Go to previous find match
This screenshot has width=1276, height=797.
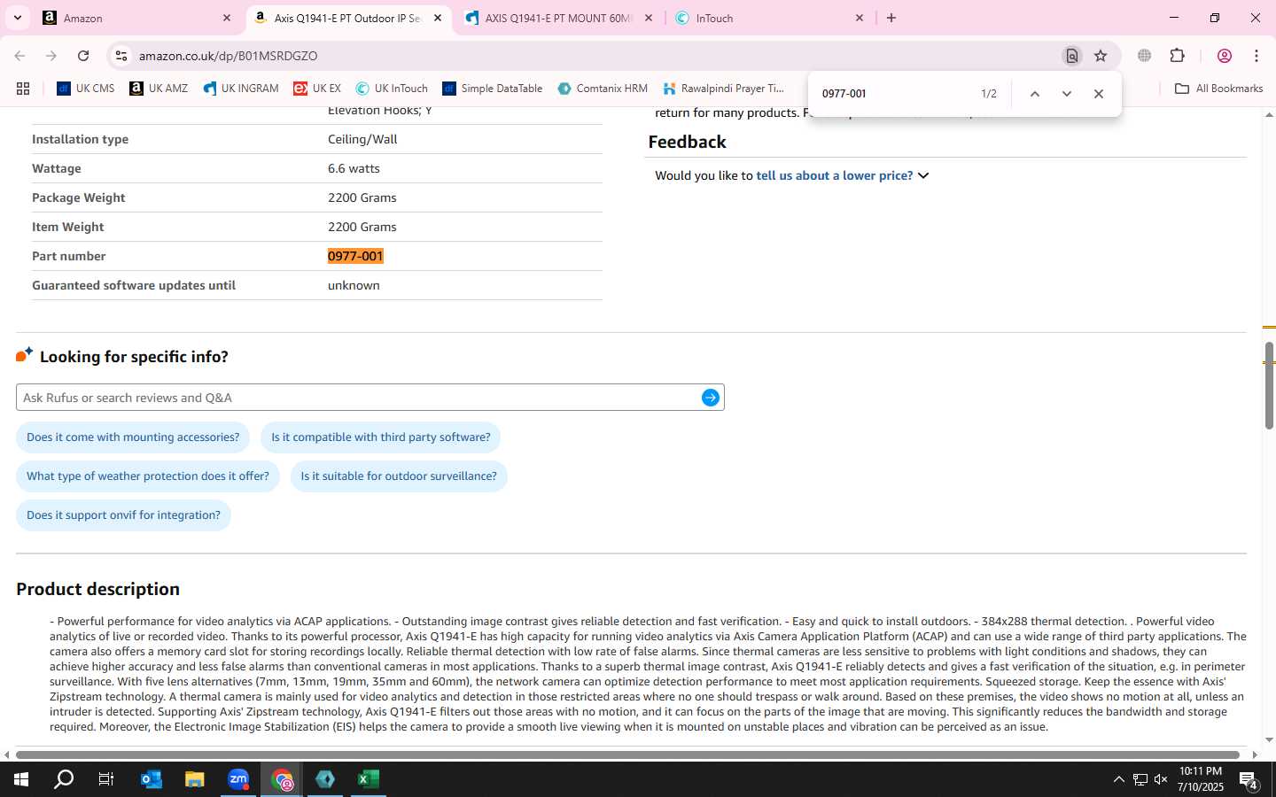coord(1034,94)
